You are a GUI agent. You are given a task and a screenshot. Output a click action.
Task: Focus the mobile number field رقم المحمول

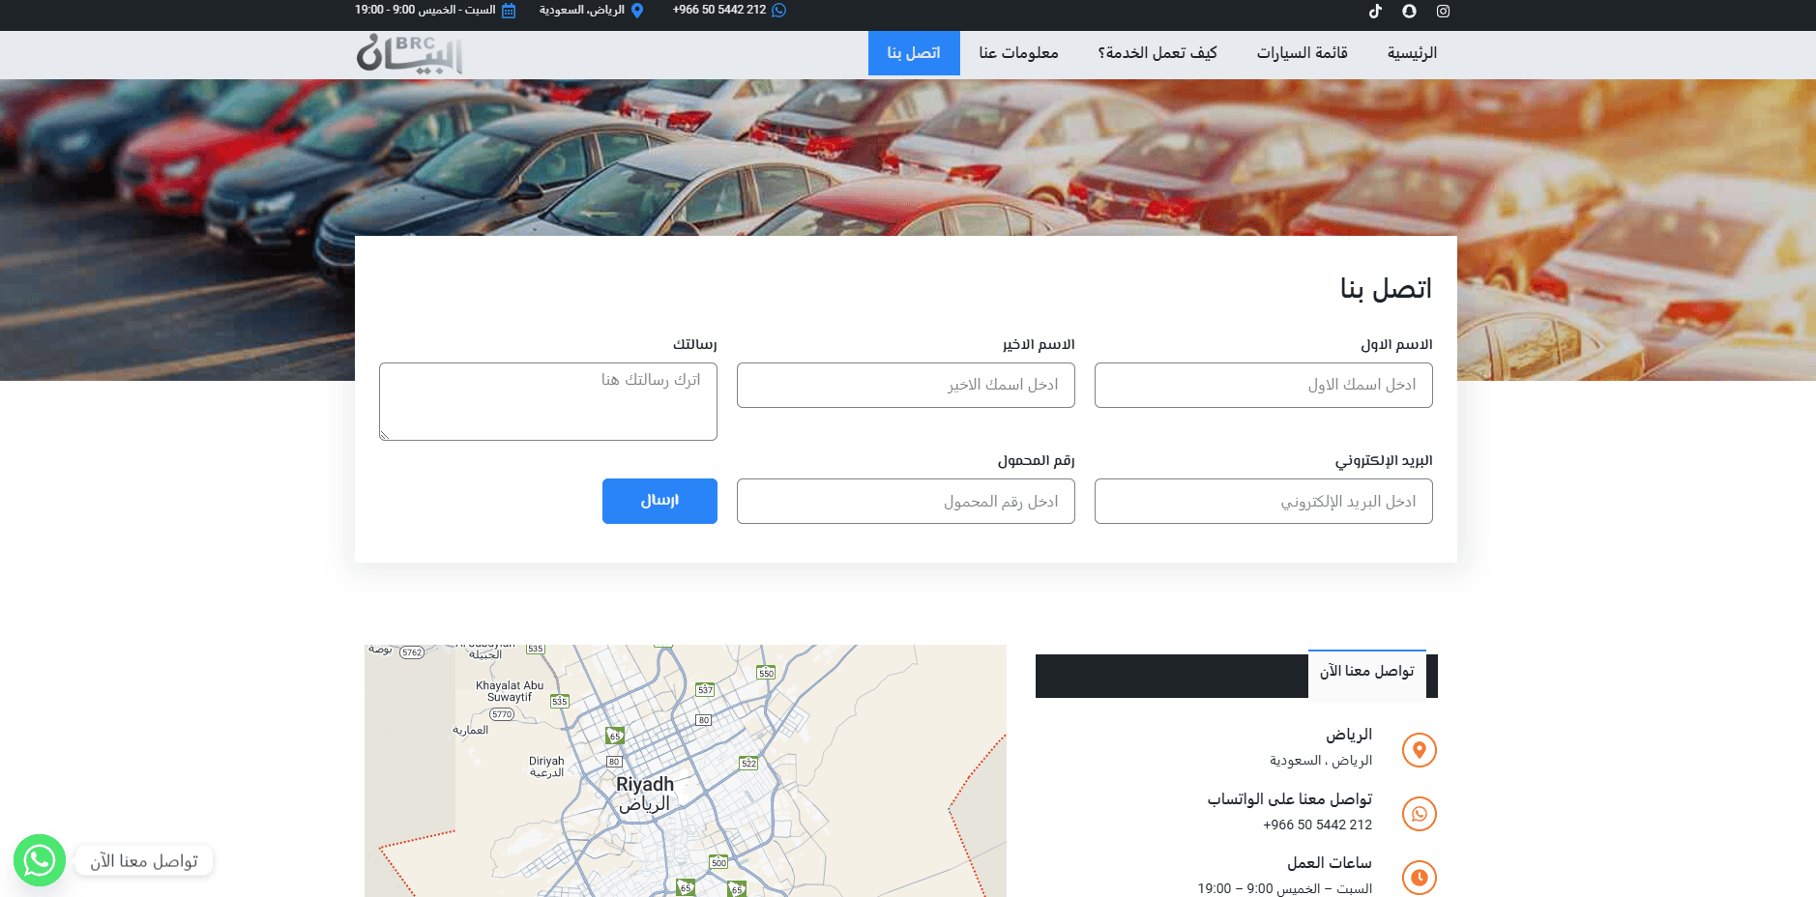(905, 501)
